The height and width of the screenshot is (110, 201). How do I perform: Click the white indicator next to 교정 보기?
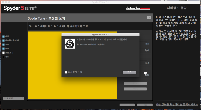(x=4, y=53)
